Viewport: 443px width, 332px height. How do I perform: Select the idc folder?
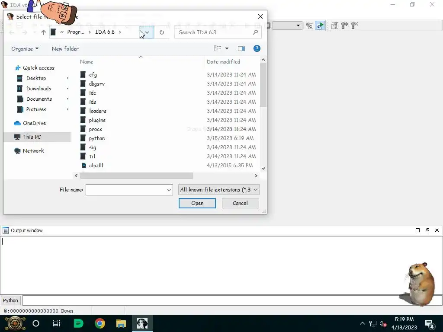coord(93,93)
